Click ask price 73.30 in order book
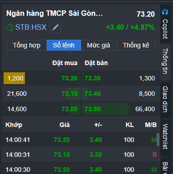The height and width of the screenshot is (174, 173). tap(92, 78)
